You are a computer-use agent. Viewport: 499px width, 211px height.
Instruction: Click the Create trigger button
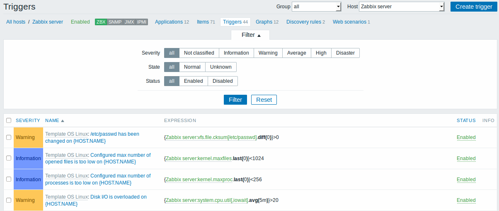(474, 7)
